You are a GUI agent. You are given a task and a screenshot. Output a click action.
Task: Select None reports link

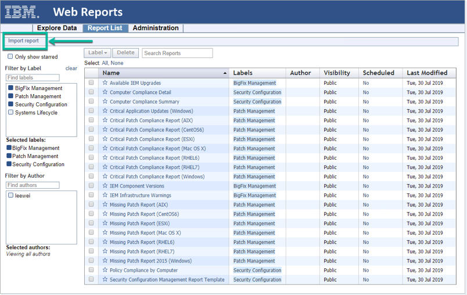117,63
